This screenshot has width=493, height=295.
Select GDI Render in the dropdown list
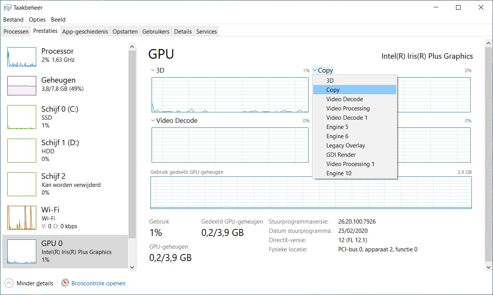341,155
